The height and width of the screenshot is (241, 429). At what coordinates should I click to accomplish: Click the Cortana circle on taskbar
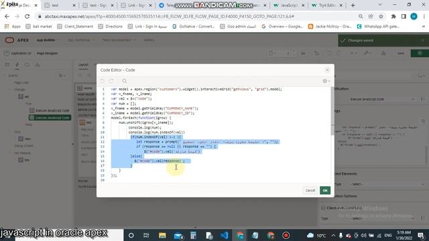(x=131, y=235)
